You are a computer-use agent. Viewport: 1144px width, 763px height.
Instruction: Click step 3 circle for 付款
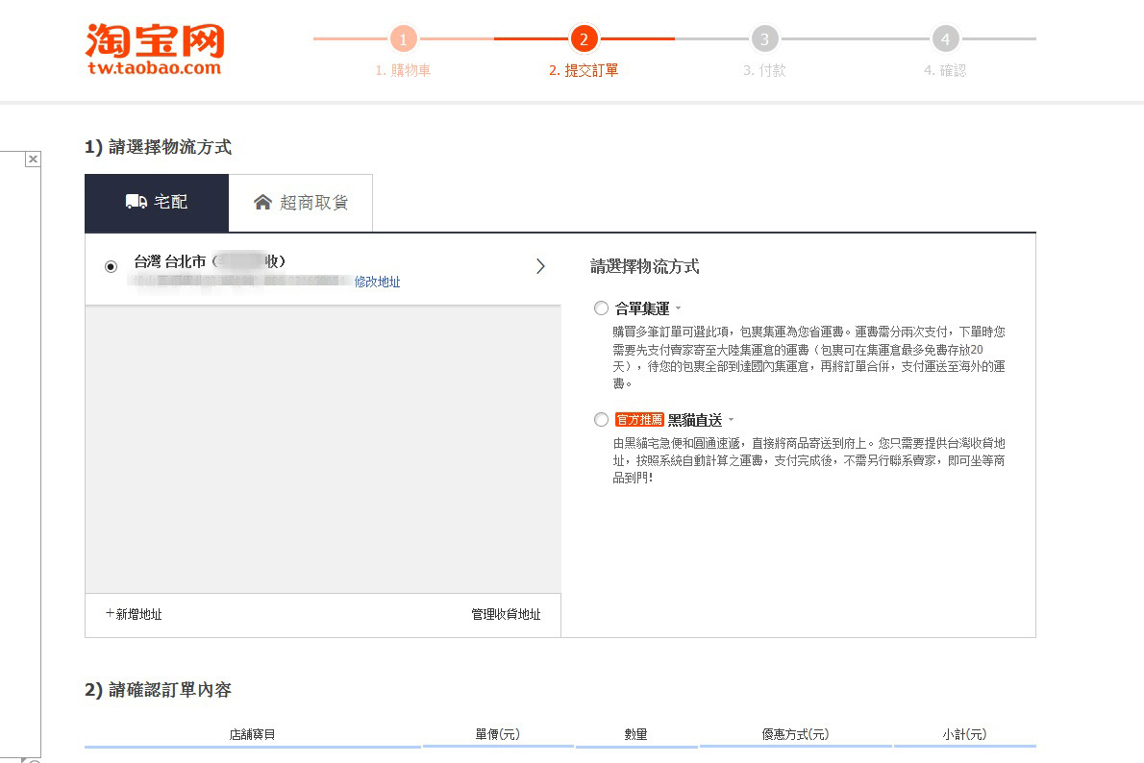[x=764, y=39]
